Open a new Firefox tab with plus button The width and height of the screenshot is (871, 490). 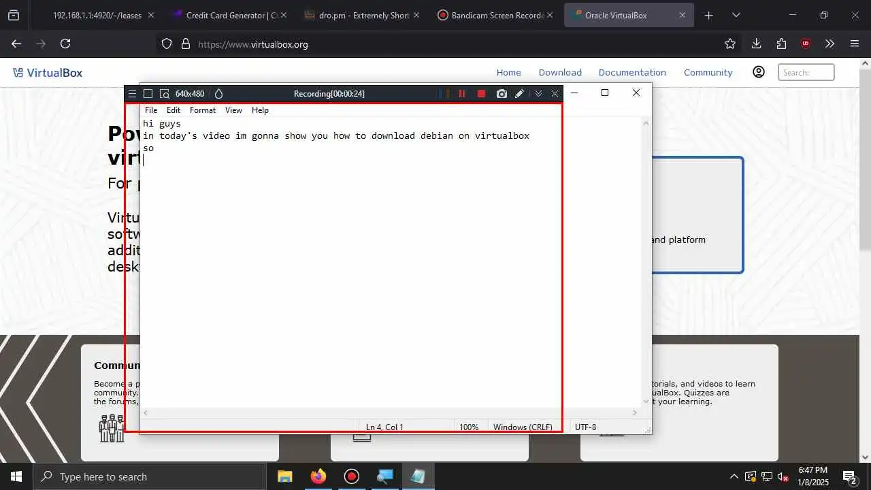click(708, 15)
